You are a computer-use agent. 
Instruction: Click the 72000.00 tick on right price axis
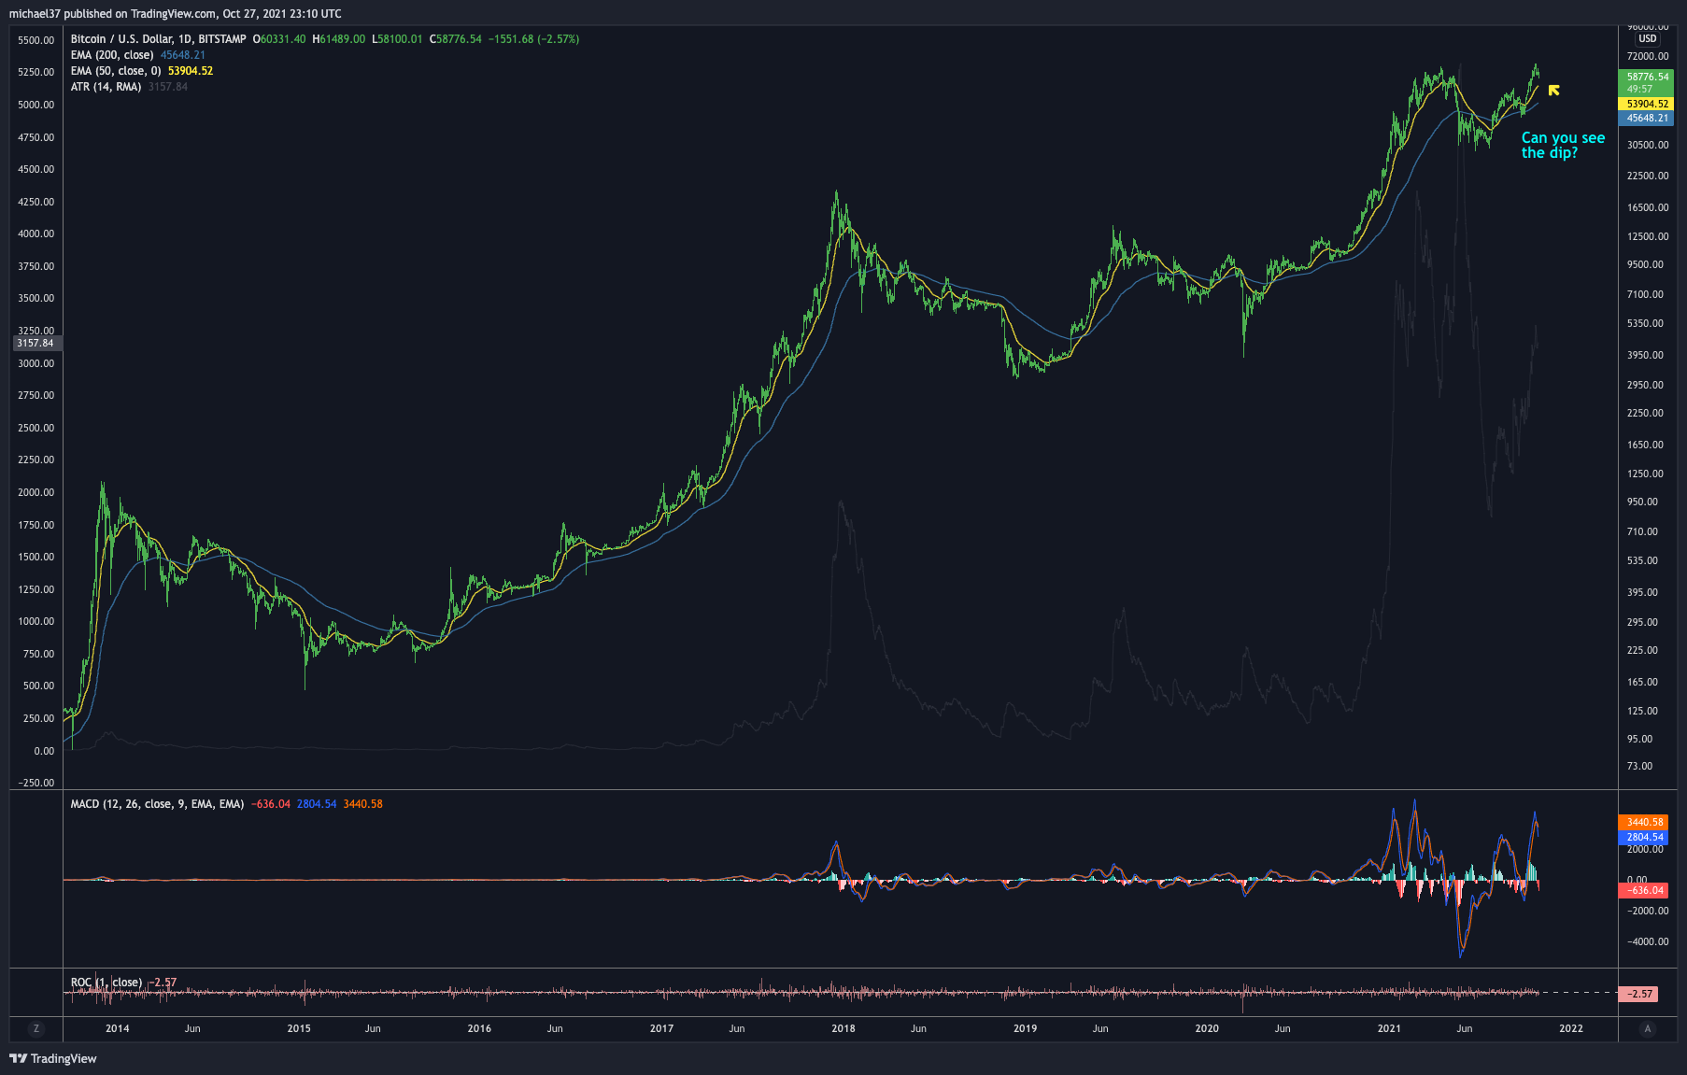pyautogui.click(x=1647, y=56)
